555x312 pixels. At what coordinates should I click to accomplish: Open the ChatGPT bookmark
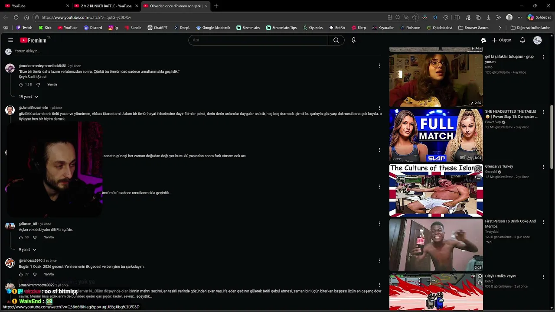[157, 28]
